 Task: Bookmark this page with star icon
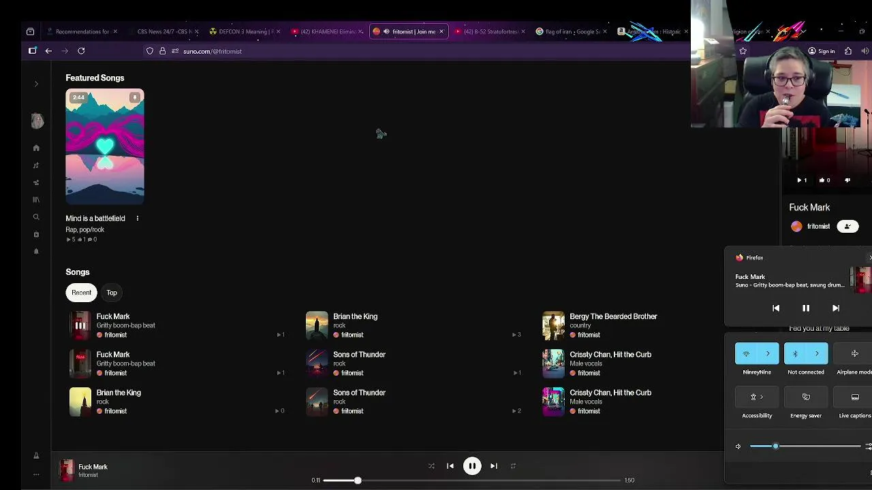(x=743, y=51)
